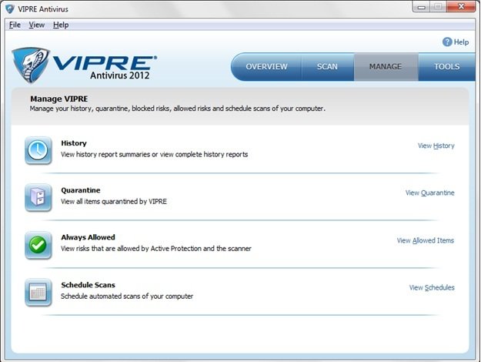Open the Help menu in menu bar
The image size is (481, 362).
click(61, 25)
